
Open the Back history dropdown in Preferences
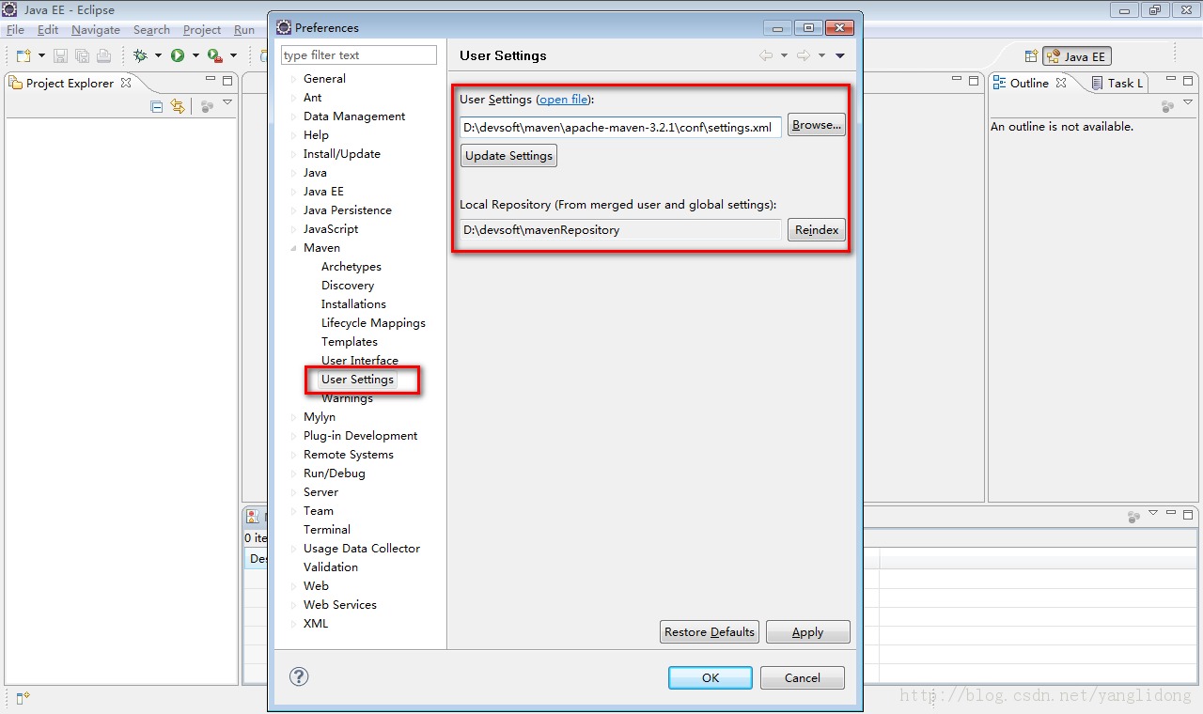pos(784,55)
